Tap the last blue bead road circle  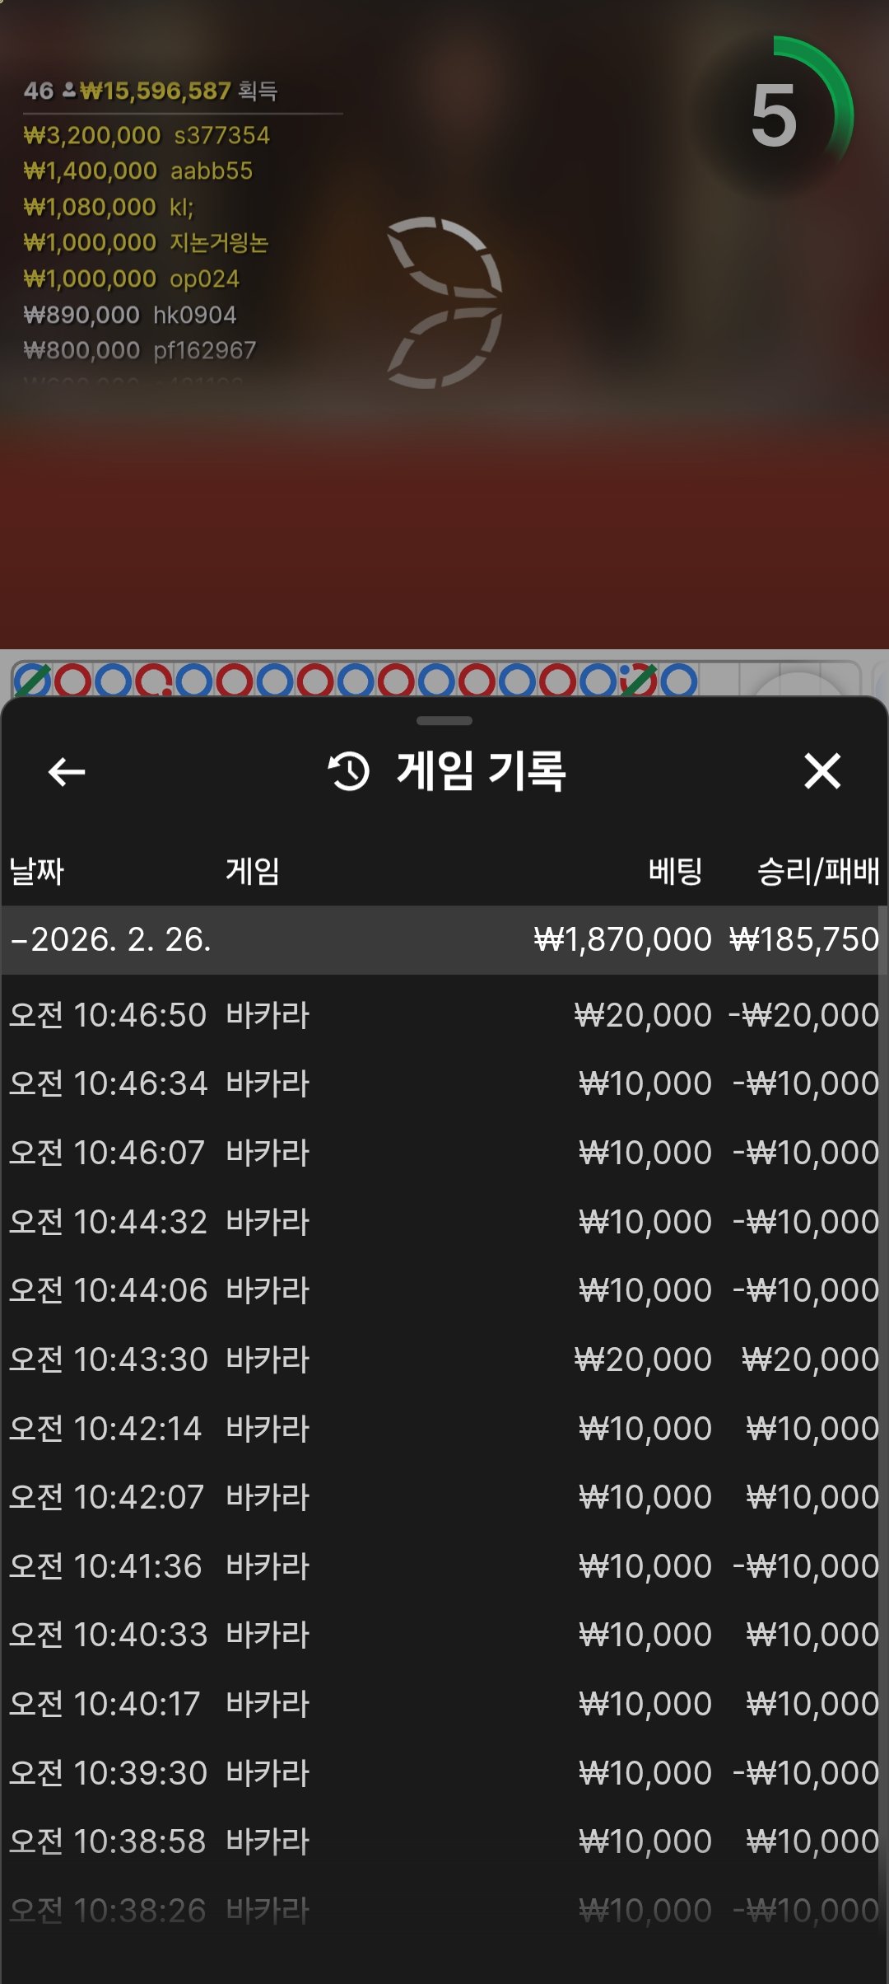click(x=679, y=681)
